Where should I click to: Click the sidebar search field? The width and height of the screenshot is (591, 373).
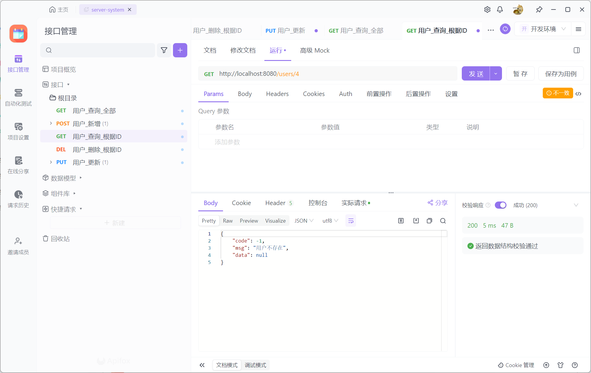click(98, 50)
